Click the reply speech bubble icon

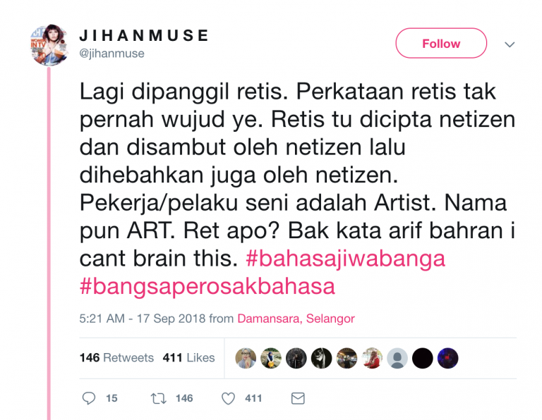pyautogui.click(x=89, y=398)
